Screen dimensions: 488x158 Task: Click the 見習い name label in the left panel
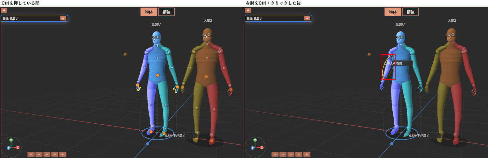(x=156, y=25)
